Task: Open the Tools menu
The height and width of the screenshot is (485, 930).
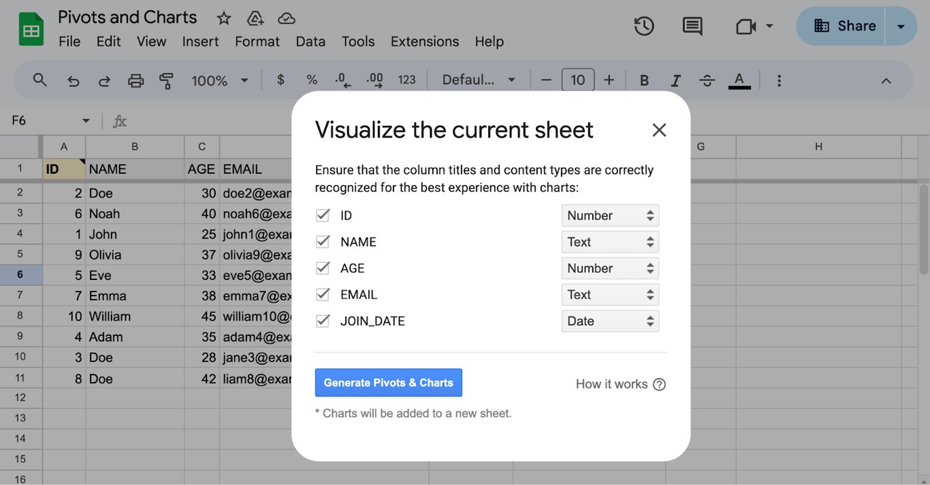Action: (x=358, y=42)
